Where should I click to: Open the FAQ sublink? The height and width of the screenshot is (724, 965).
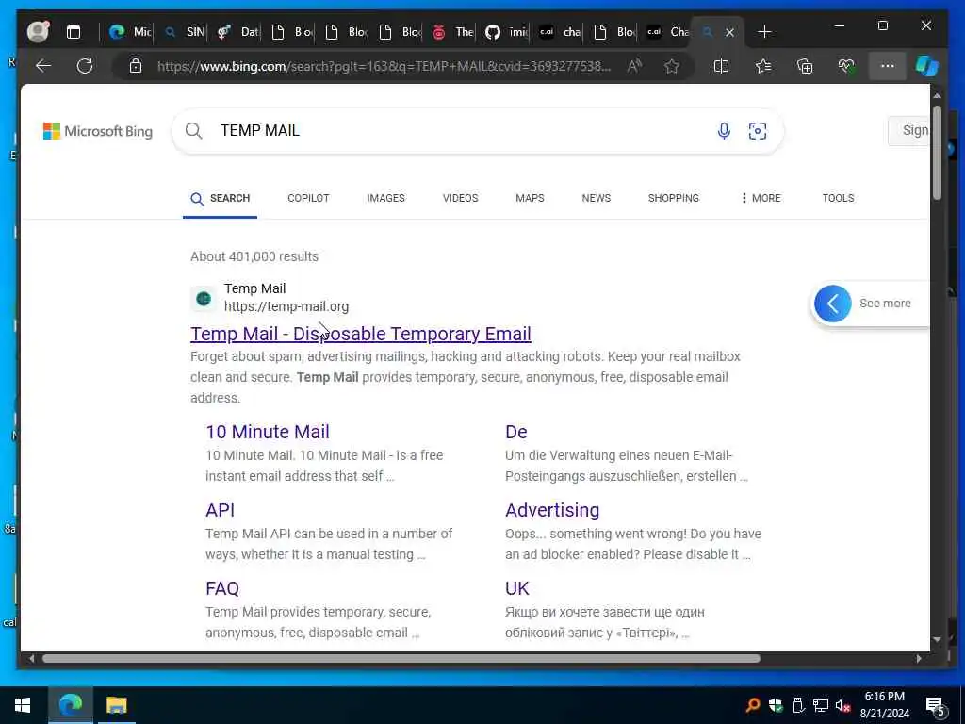(x=222, y=588)
